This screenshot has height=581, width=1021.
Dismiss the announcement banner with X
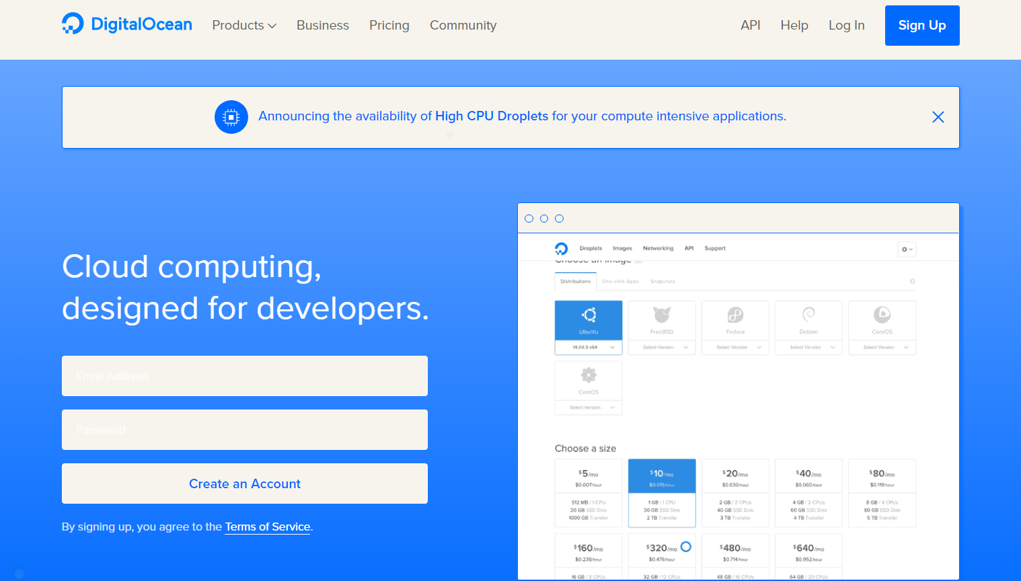click(938, 117)
